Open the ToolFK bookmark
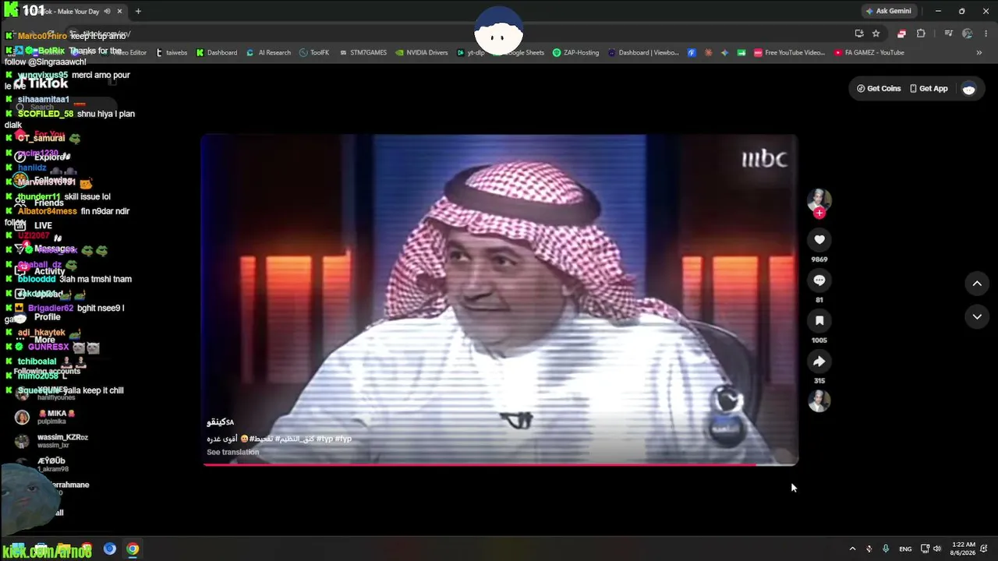The image size is (998, 561). 314,53
